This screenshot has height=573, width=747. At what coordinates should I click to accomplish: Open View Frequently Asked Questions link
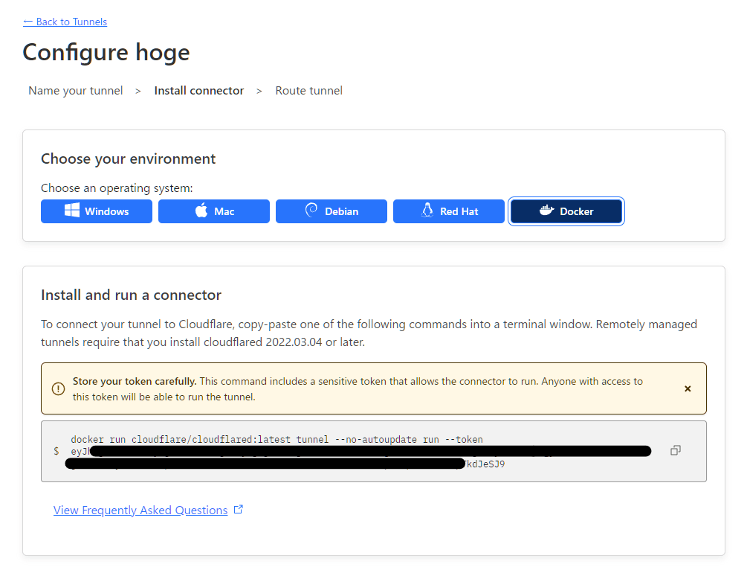140,510
